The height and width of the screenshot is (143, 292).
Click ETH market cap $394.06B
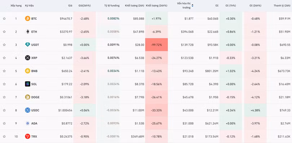[187, 32]
